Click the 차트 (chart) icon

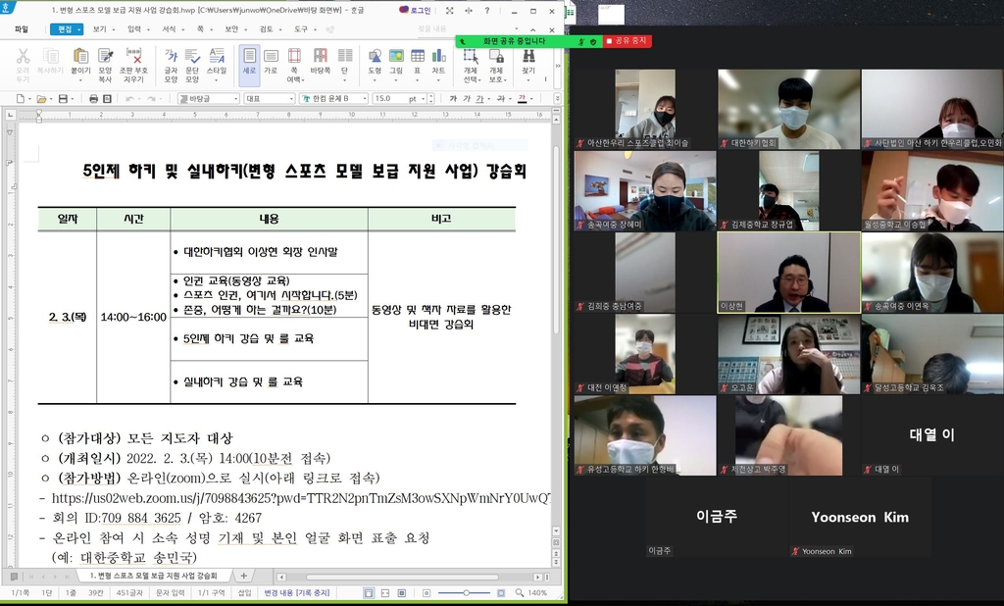[438, 61]
